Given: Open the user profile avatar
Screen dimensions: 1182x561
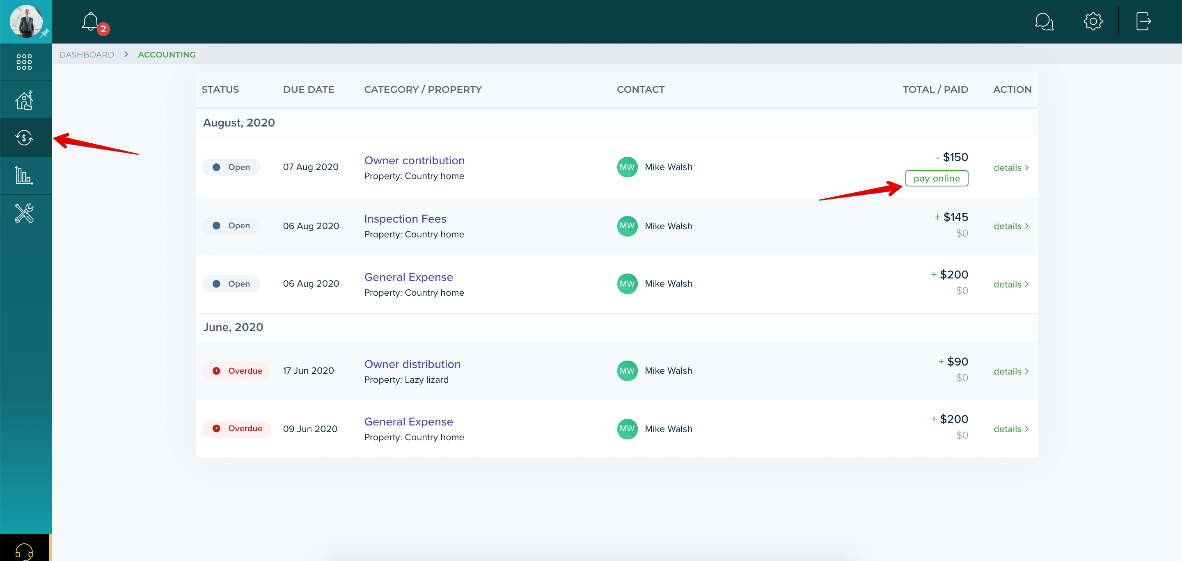Looking at the screenshot, I should 26,21.
